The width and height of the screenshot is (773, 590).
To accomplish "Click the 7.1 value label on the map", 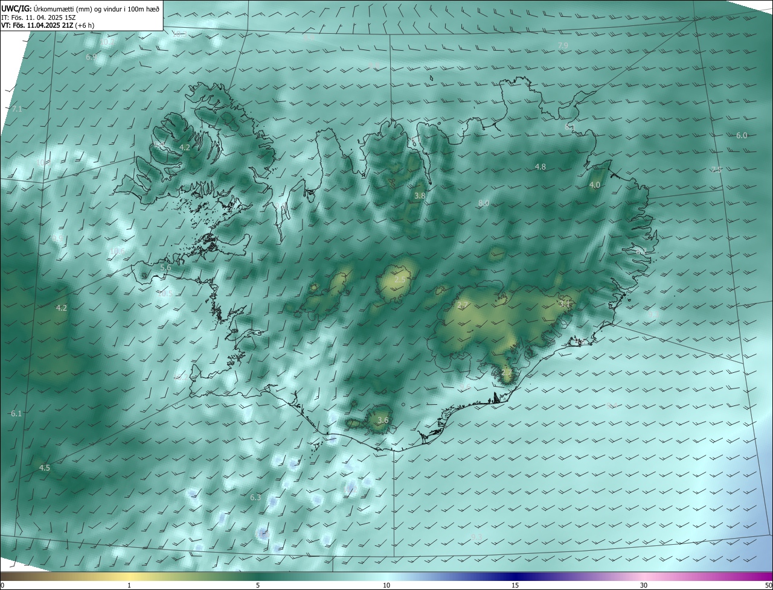I will 17,109.
